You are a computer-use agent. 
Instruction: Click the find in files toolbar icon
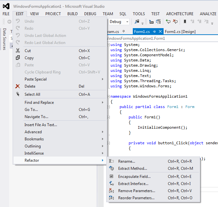(x=137, y=22)
